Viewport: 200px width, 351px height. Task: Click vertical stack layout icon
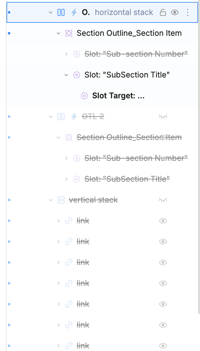tap(61, 200)
